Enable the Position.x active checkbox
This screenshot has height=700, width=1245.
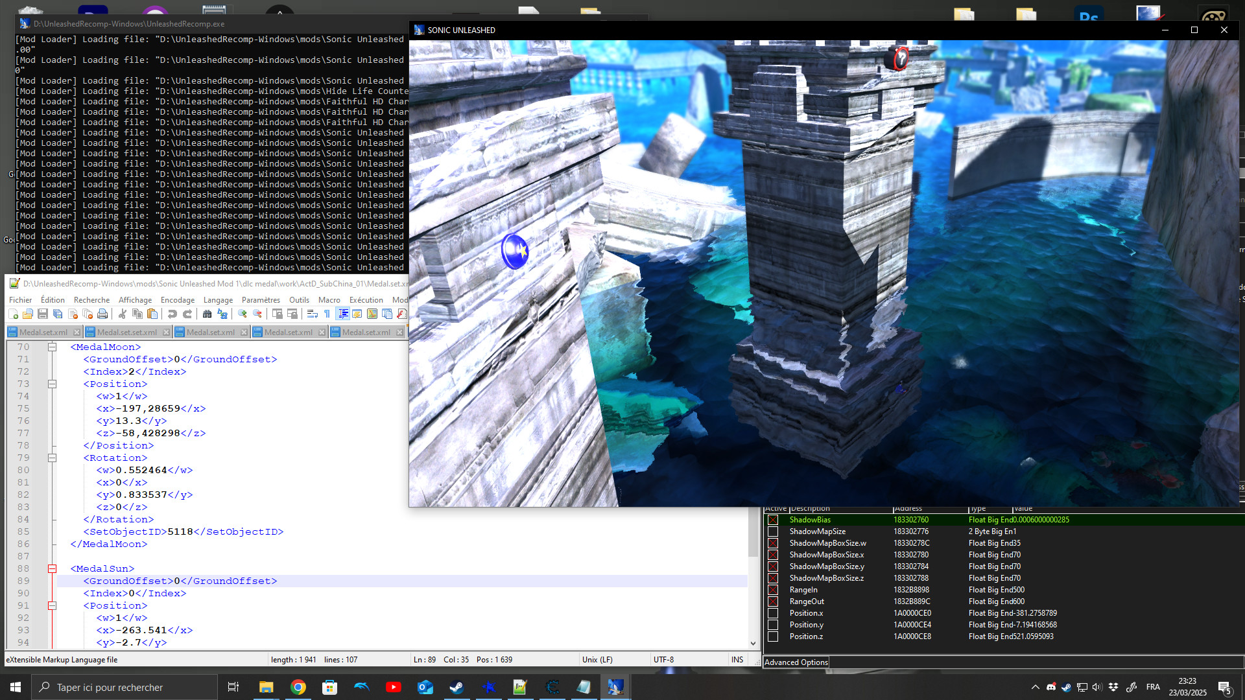tap(773, 613)
